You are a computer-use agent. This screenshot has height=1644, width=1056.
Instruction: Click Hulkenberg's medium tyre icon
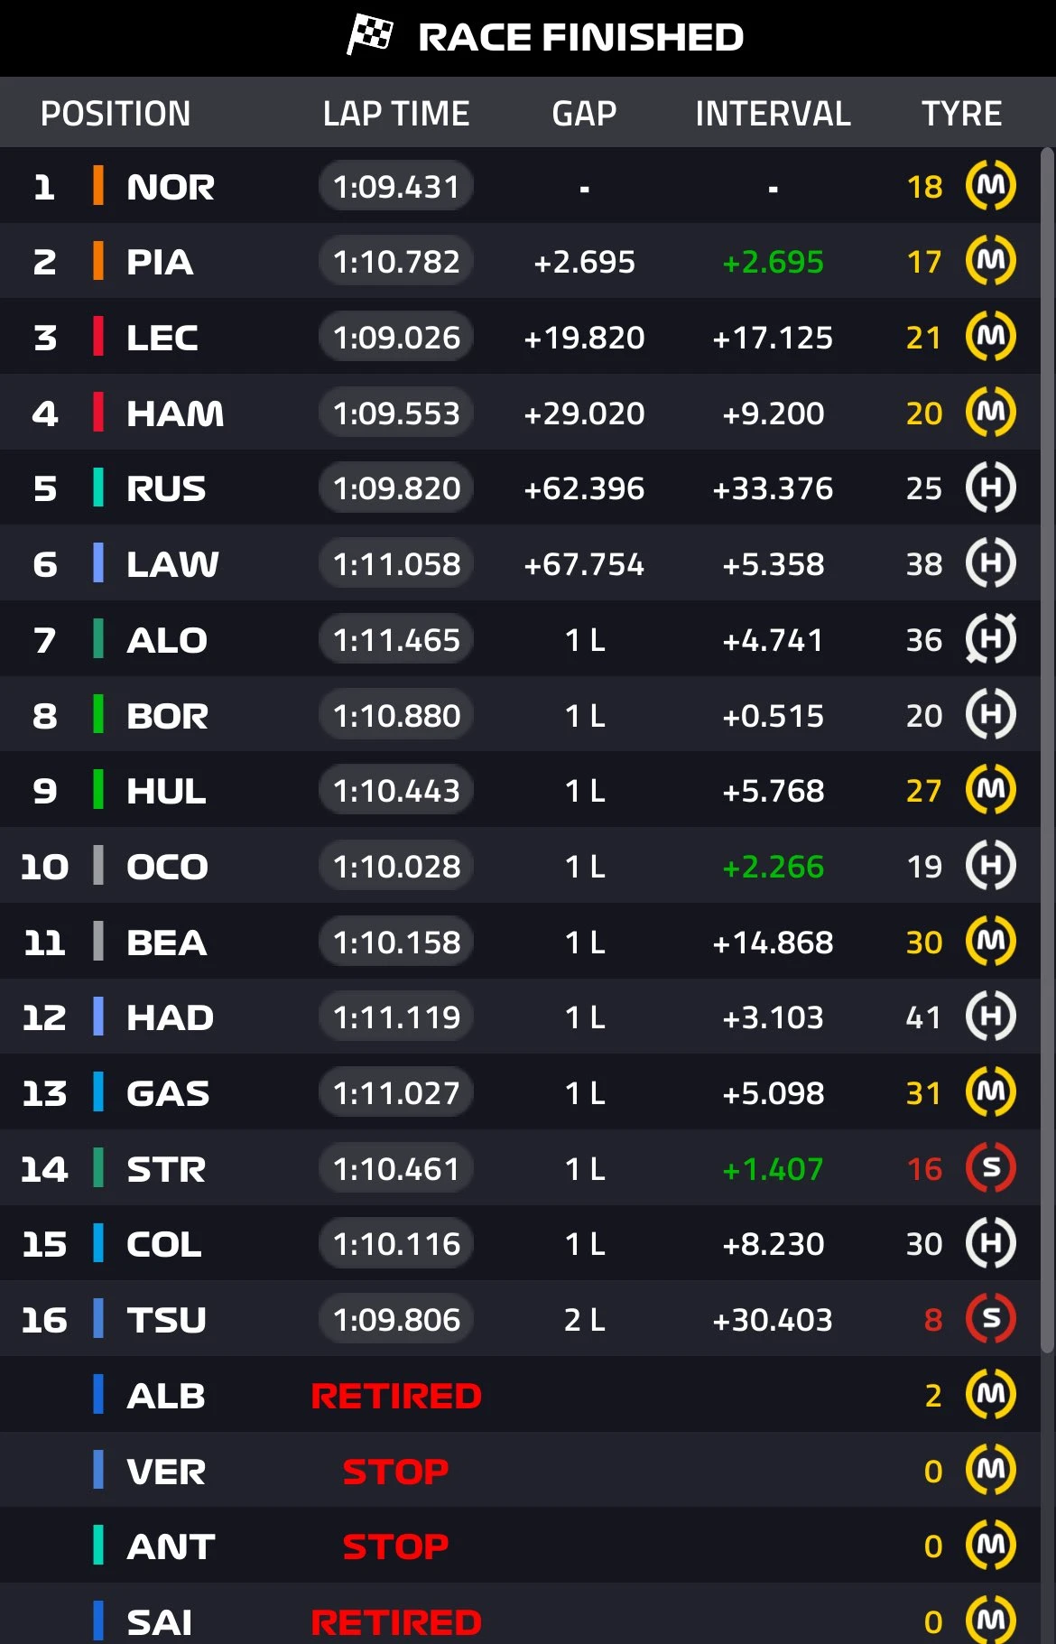[990, 790]
